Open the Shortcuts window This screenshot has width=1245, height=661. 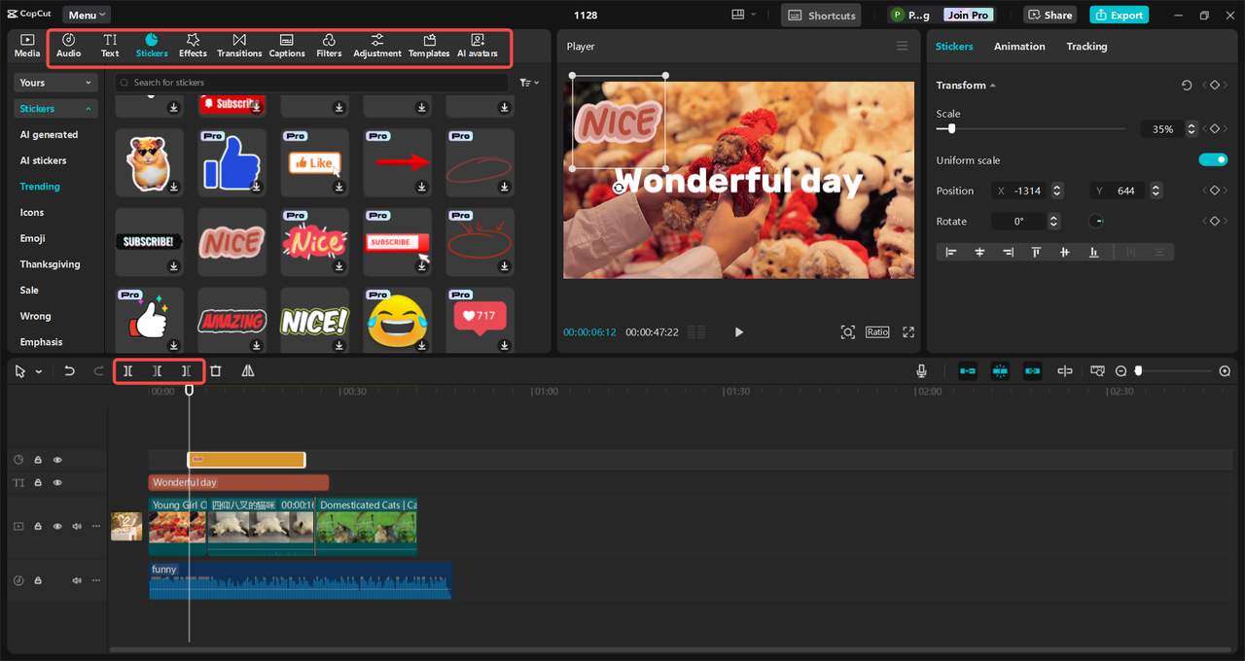click(x=821, y=15)
